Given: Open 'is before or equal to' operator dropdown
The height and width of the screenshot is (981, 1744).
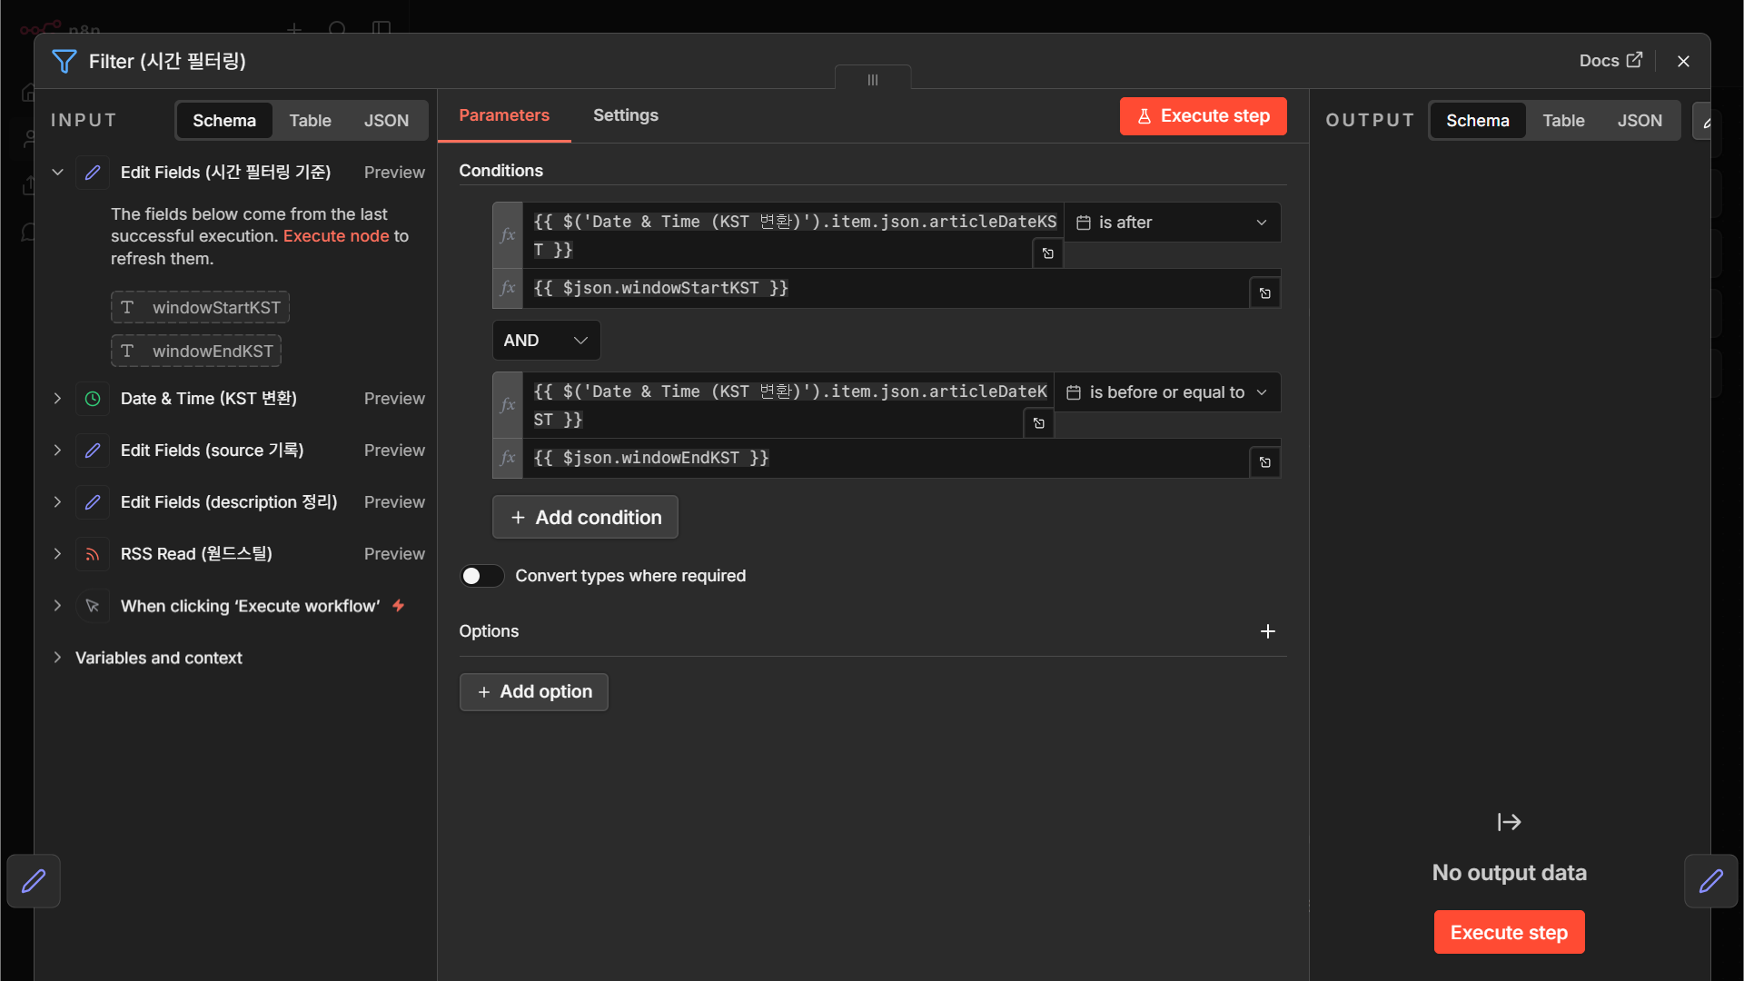Looking at the screenshot, I should click(x=1168, y=392).
